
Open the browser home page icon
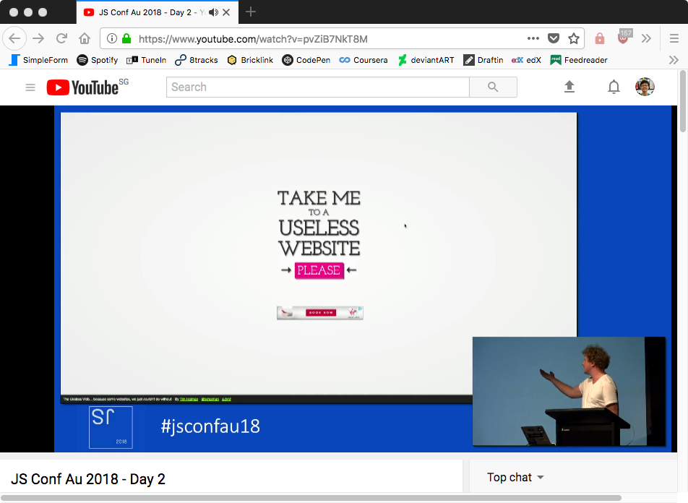(x=85, y=38)
